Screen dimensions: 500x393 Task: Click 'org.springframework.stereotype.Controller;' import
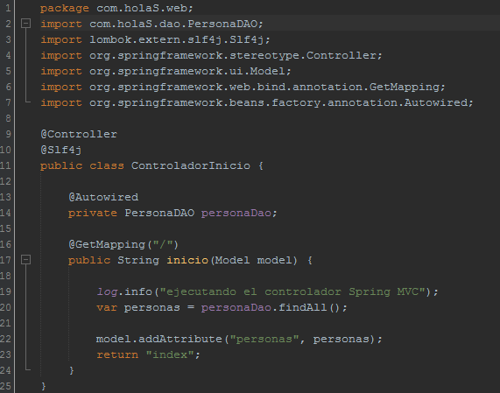(236, 56)
